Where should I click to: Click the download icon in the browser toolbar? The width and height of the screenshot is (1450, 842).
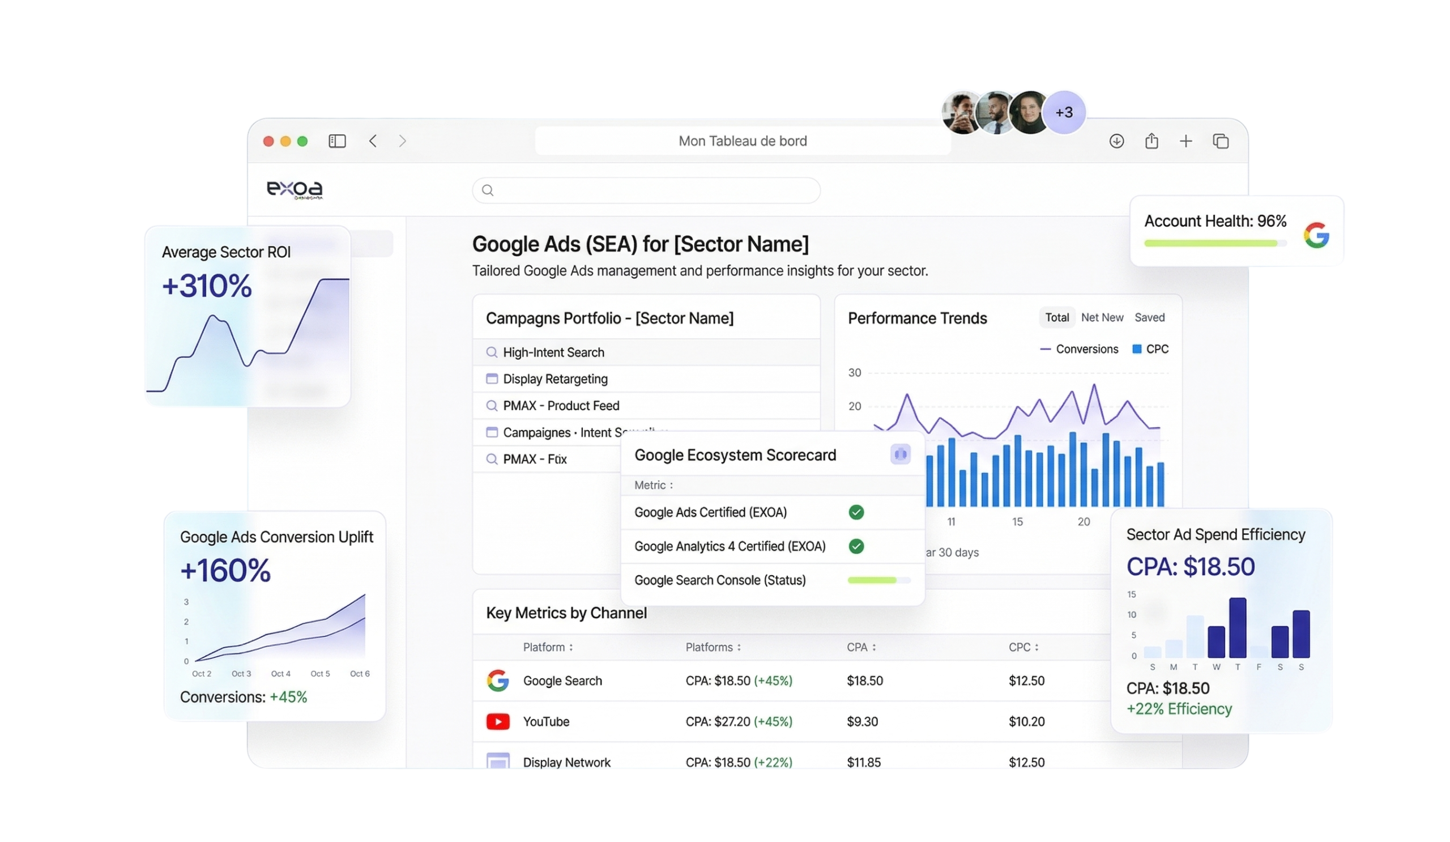(x=1116, y=141)
